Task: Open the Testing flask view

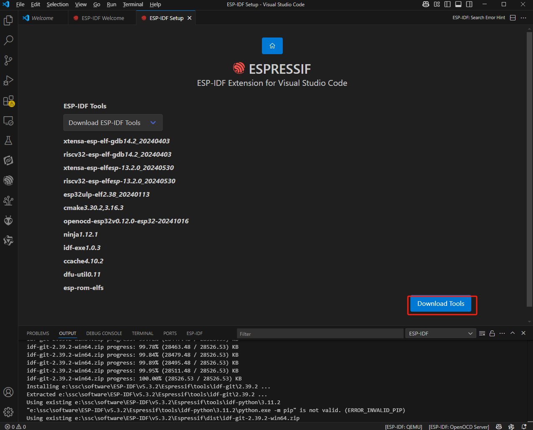Action: tap(8, 140)
